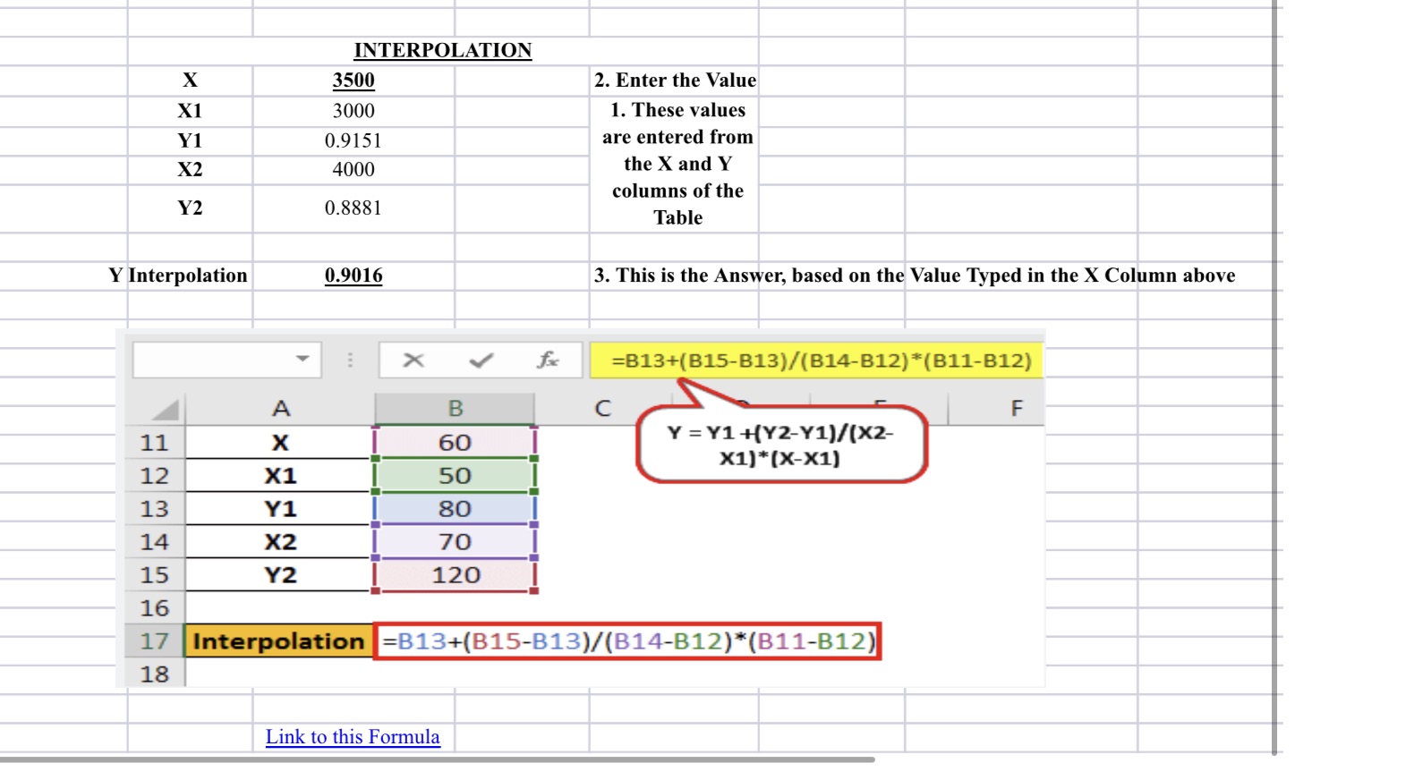Screen dimensions: 1406x780
Task: Select the '3. This is the Answer' note
Action: tap(915, 276)
